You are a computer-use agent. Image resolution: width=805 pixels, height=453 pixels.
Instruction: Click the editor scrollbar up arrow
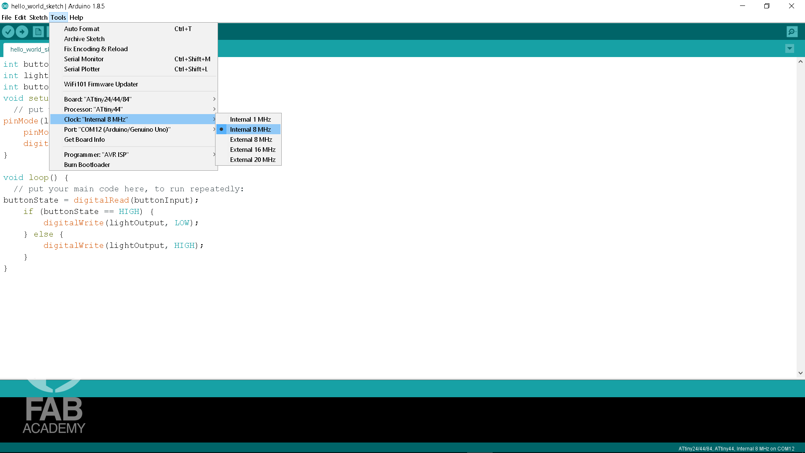tap(800, 62)
